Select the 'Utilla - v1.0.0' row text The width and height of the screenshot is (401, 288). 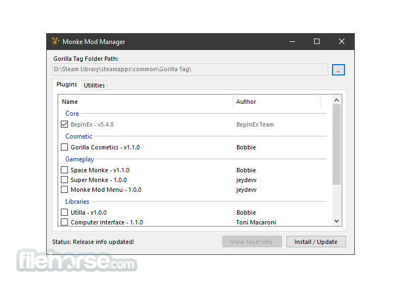point(89,212)
